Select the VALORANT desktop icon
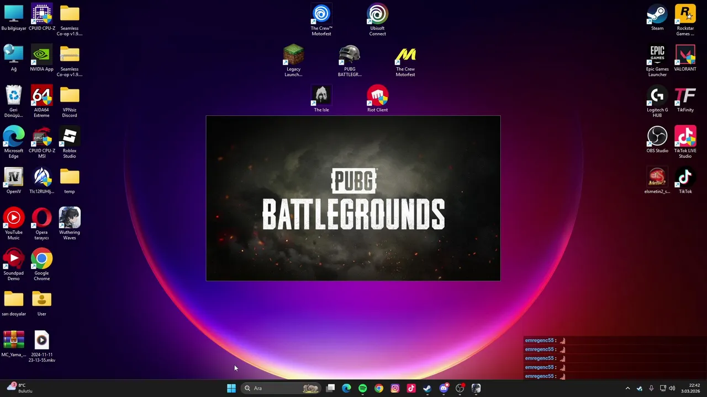This screenshot has width=707, height=397. 685,58
